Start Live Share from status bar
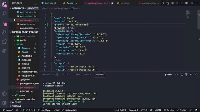Screen dimensions: 200x112 pyautogui.click(x=44, y=110)
